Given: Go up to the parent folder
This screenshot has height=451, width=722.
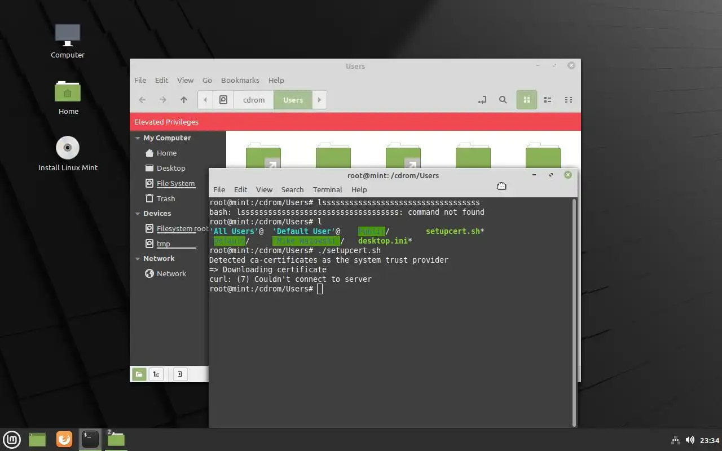Looking at the screenshot, I should tap(184, 100).
